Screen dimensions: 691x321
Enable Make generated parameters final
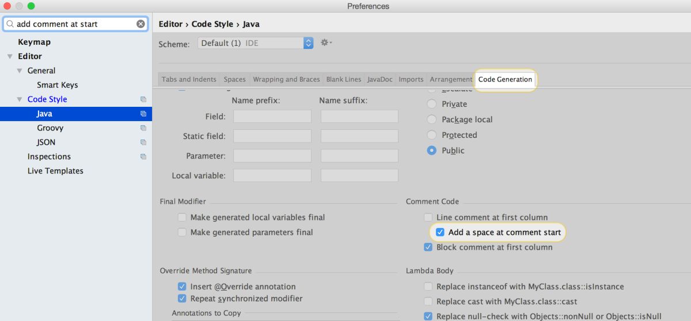coord(182,233)
